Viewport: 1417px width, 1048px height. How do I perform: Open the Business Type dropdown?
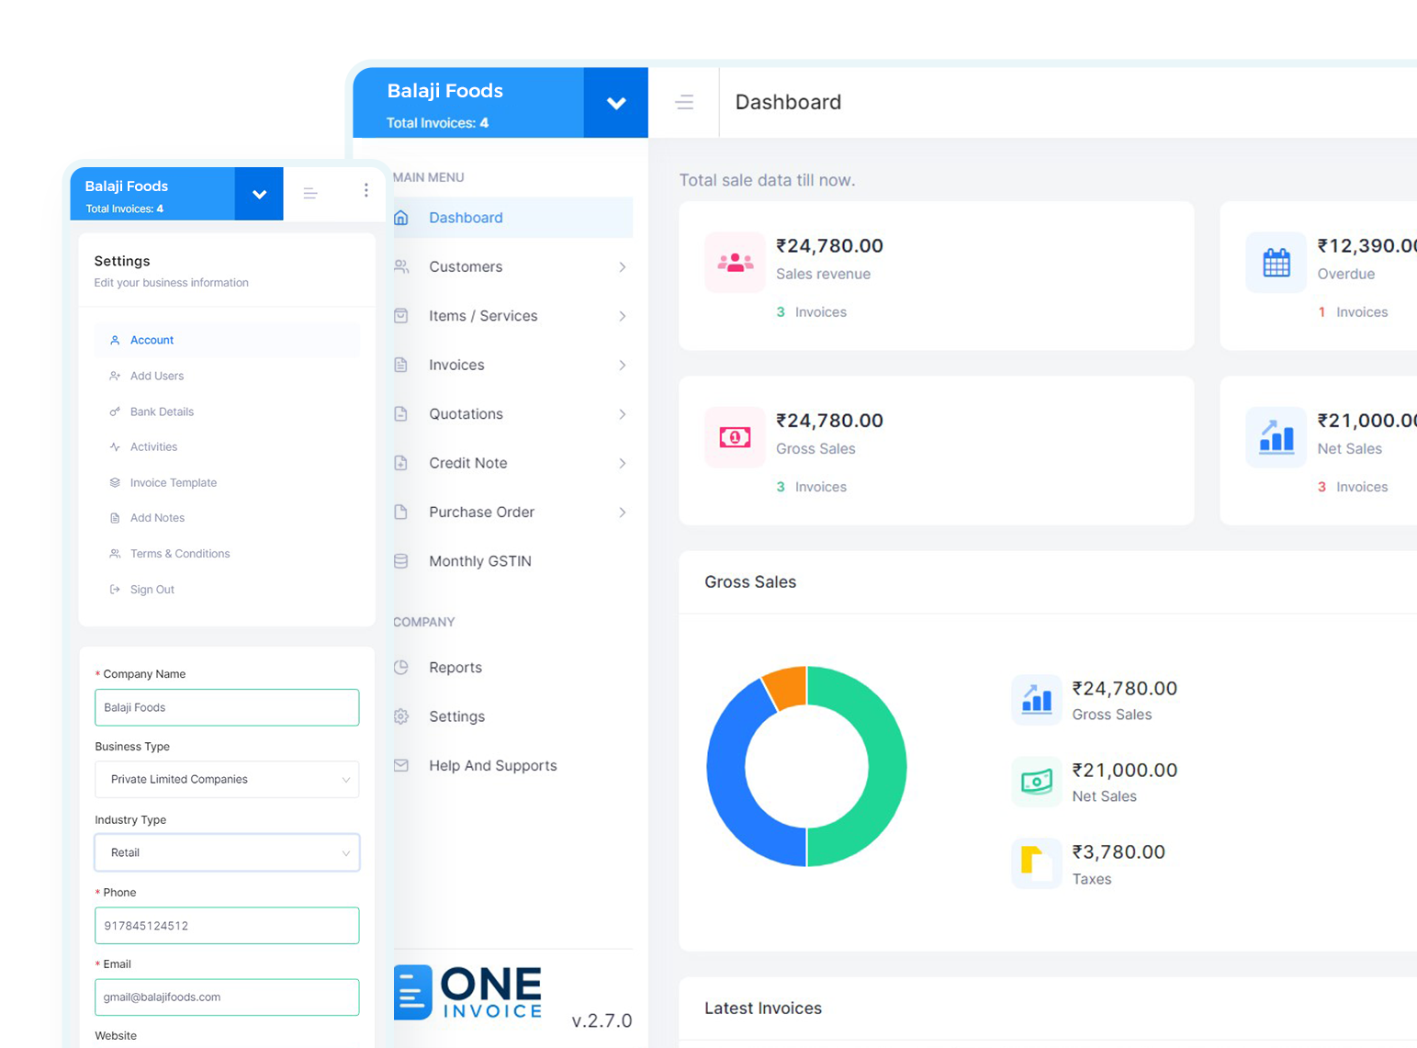click(x=227, y=779)
